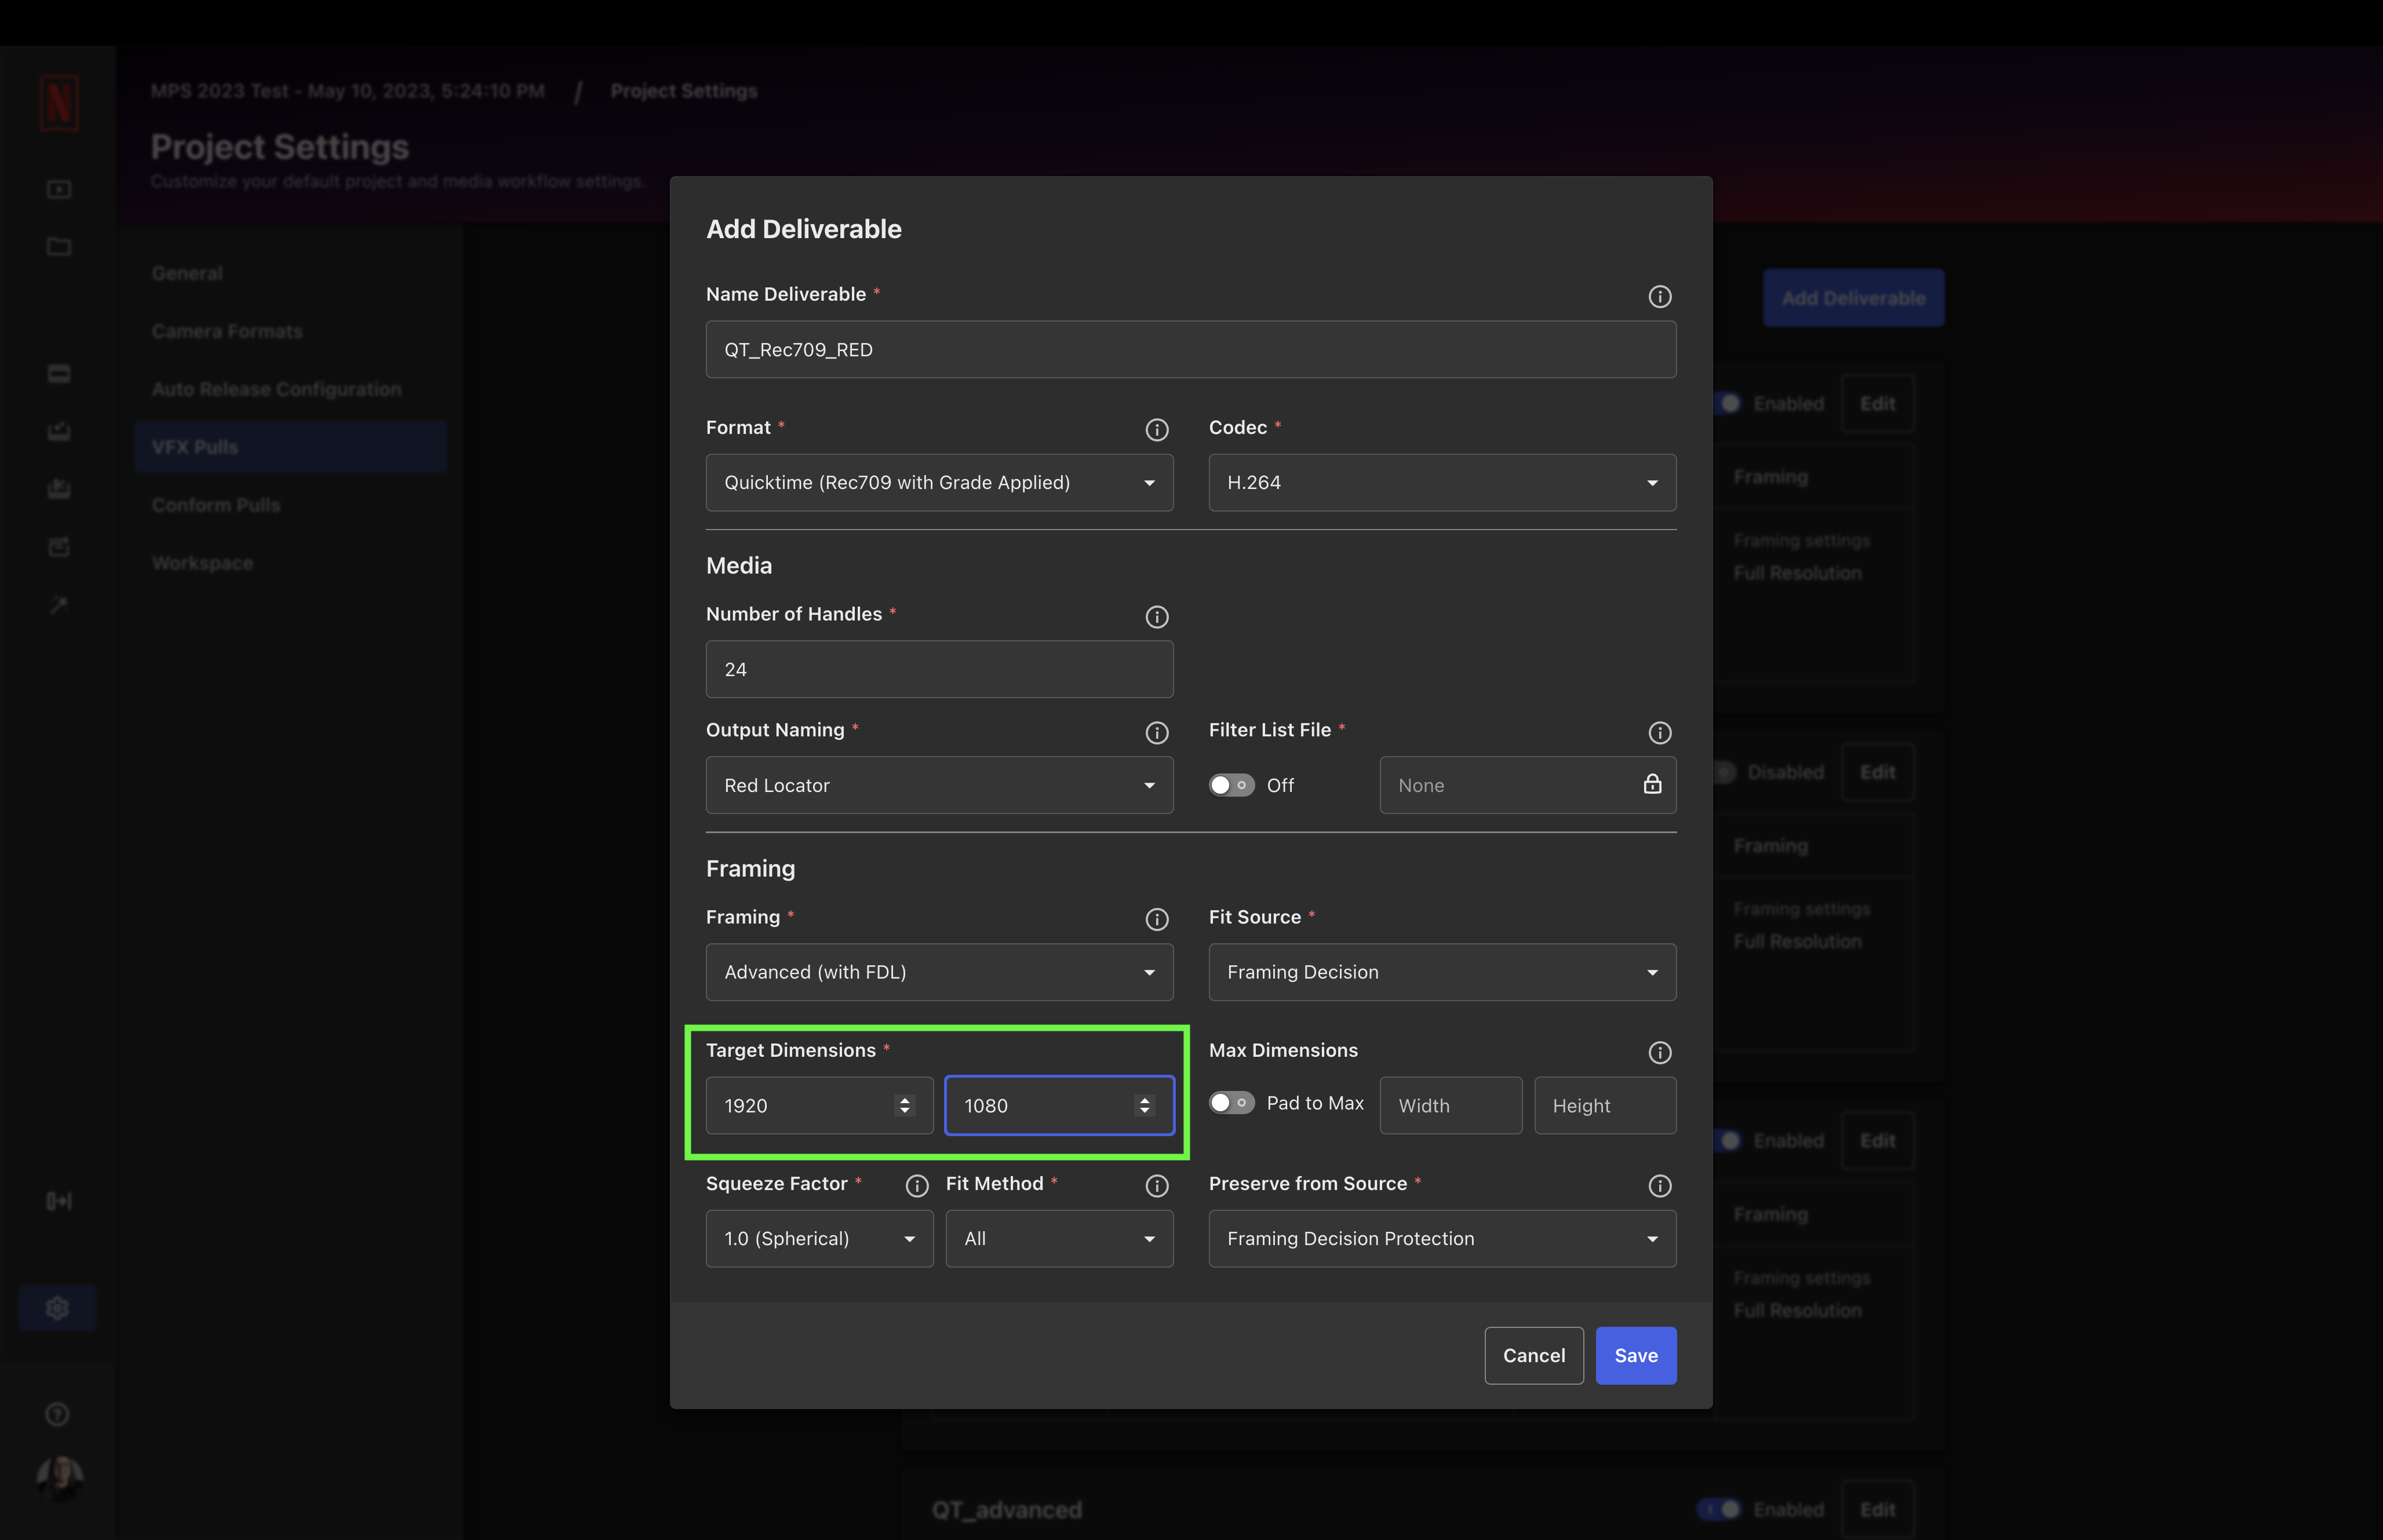Click lock icon in Filter List field
The width and height of the screenshot is (2383, 1540).
[x=1652, y=784]
